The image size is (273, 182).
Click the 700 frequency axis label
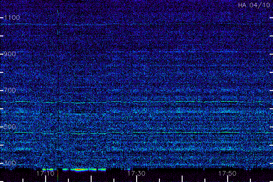coord(10,90)
